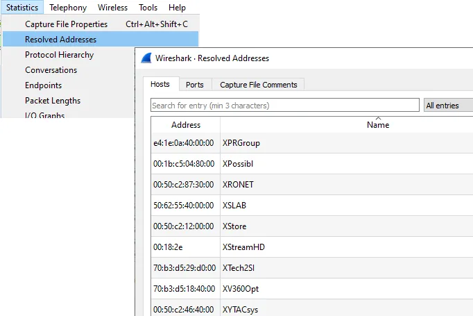Select address 00:50:c2:87:30:00
Viewport: 473px width, 316px height.
pyautogui.click(x=185, y=185)
